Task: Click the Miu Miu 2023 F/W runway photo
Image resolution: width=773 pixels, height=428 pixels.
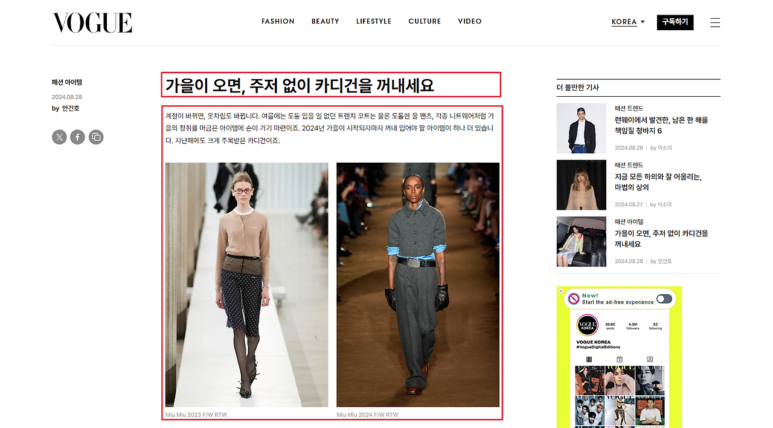Action: (x=247, y=285)
